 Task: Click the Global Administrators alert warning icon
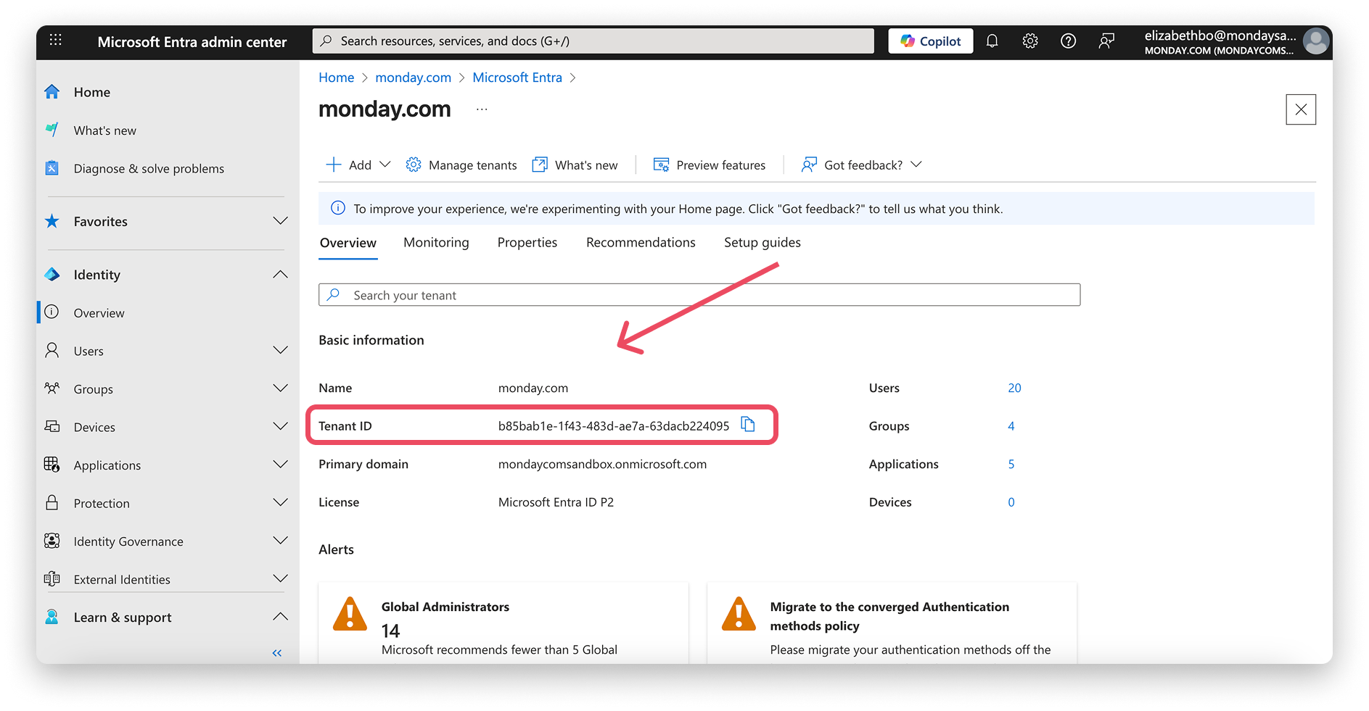point(350,614)
